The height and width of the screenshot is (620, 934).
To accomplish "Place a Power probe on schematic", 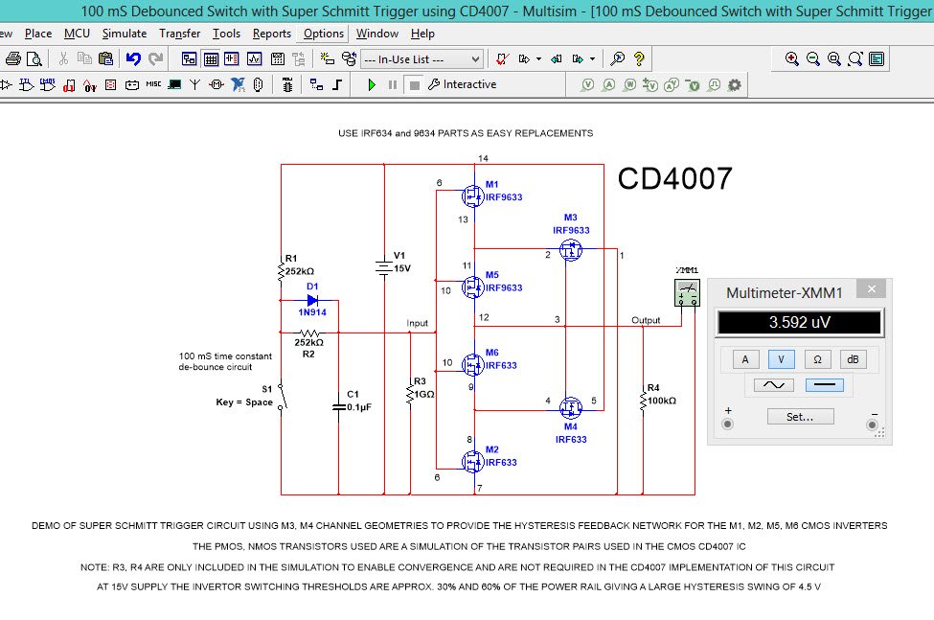I will (x=629, y=84).
